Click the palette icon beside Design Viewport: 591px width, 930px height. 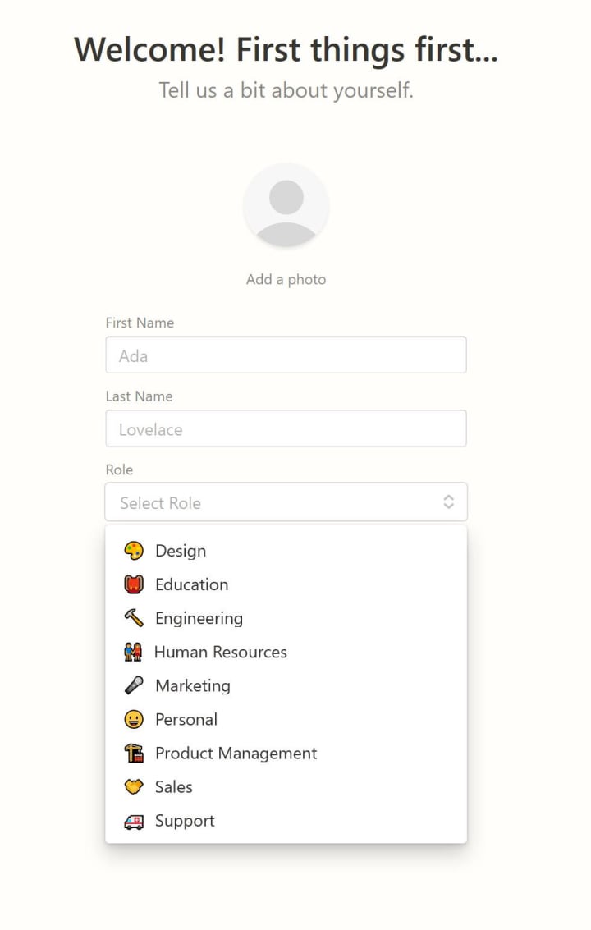tap(134, 551)
